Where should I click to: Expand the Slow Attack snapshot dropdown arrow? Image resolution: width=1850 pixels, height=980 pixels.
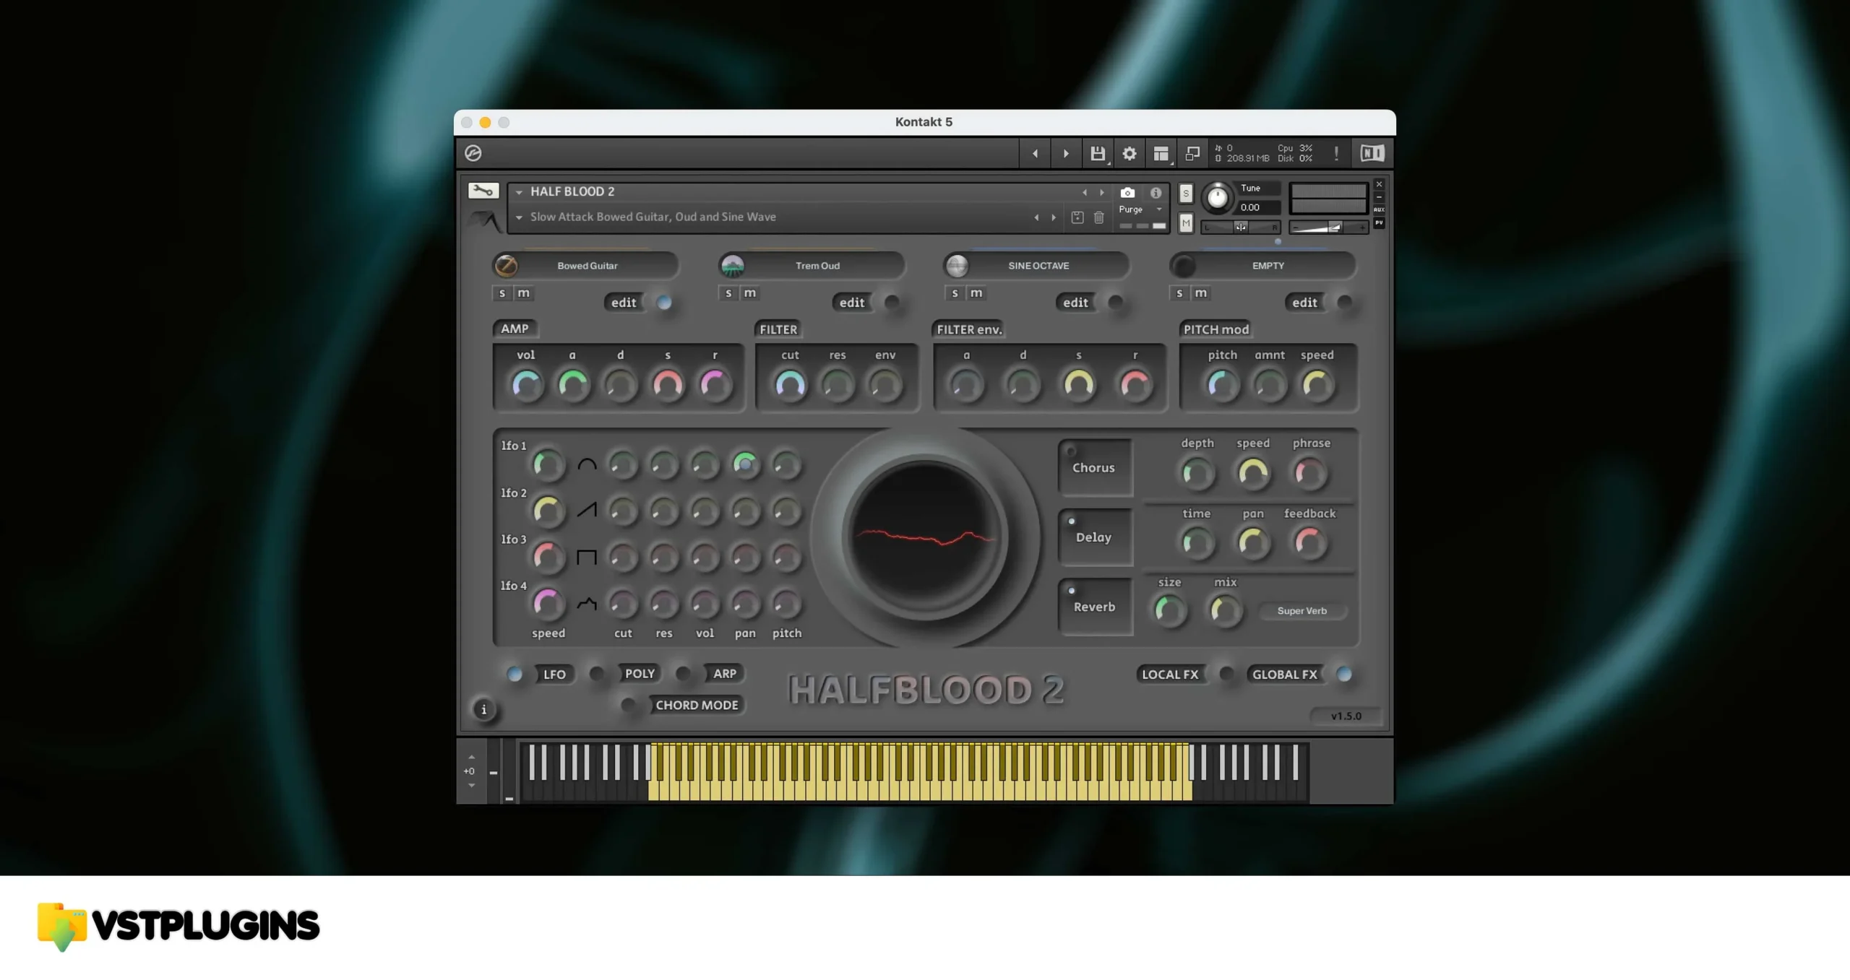tap(519, 217)
